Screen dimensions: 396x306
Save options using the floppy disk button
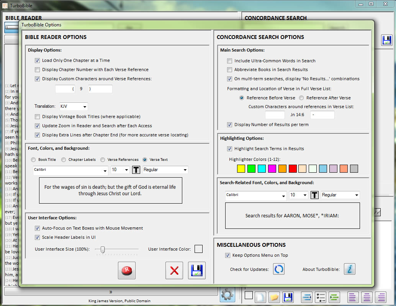click(x=197, y=270)
